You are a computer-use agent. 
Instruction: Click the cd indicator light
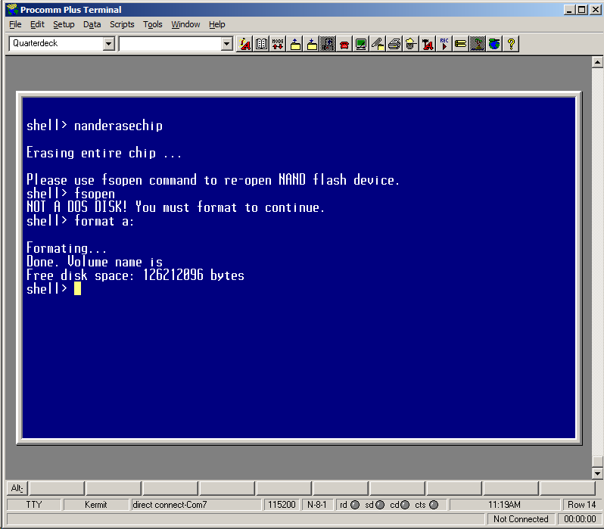pos(405,505)
